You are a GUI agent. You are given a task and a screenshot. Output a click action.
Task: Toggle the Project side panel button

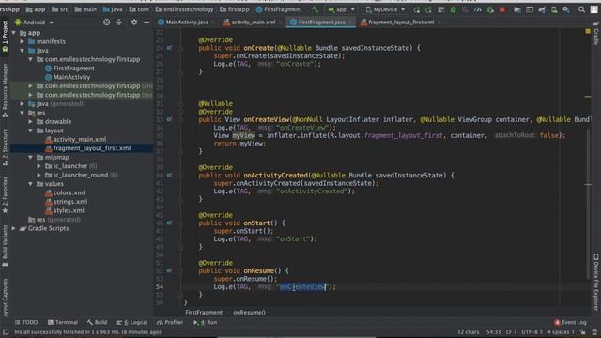(x=5, y=36)
